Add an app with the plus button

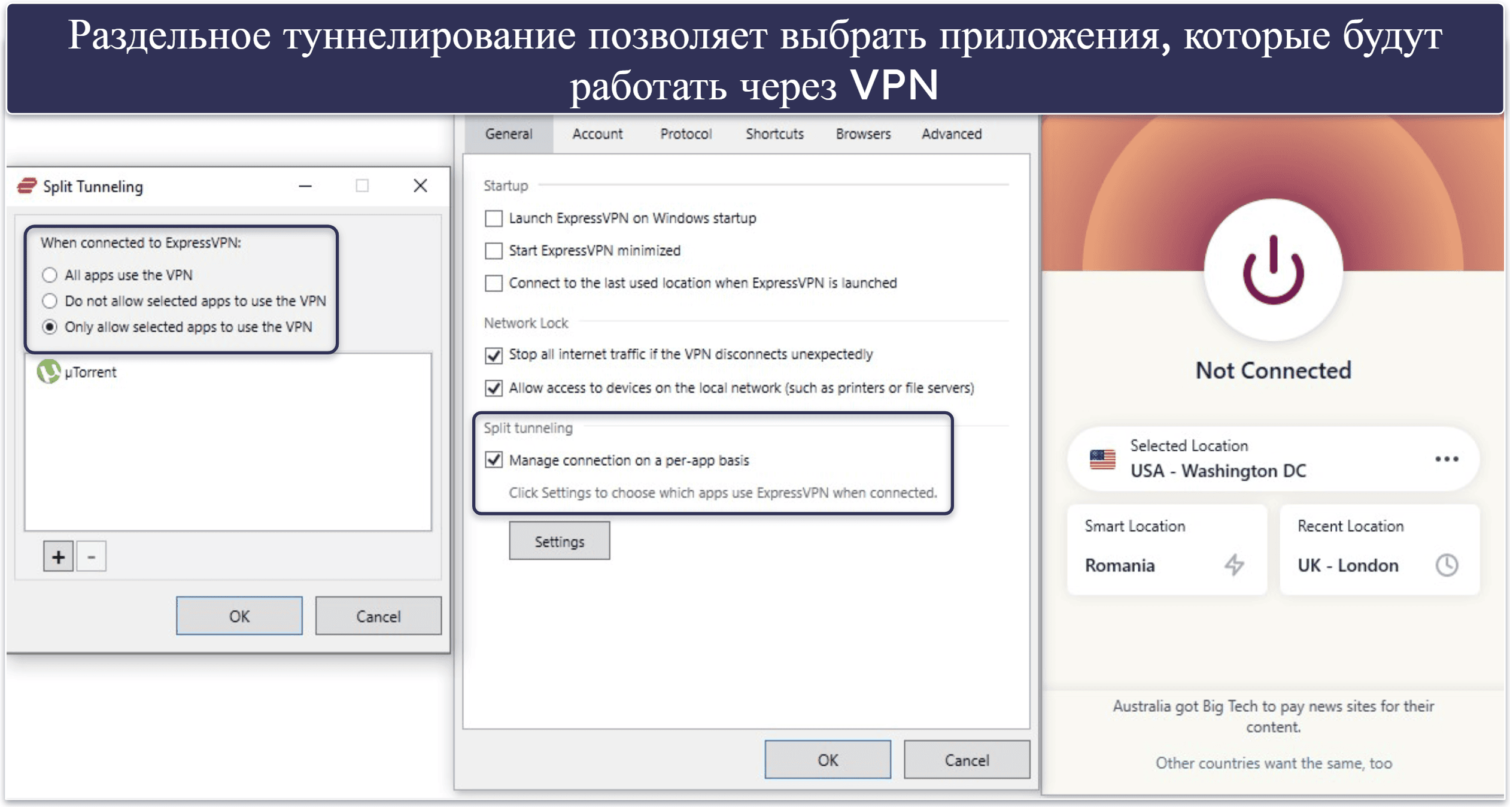[x=58, y=557]
